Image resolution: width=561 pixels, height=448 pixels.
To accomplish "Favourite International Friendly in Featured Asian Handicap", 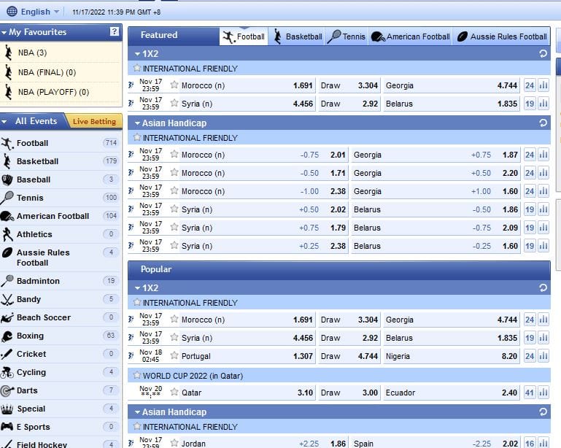I will click(136, 137).
